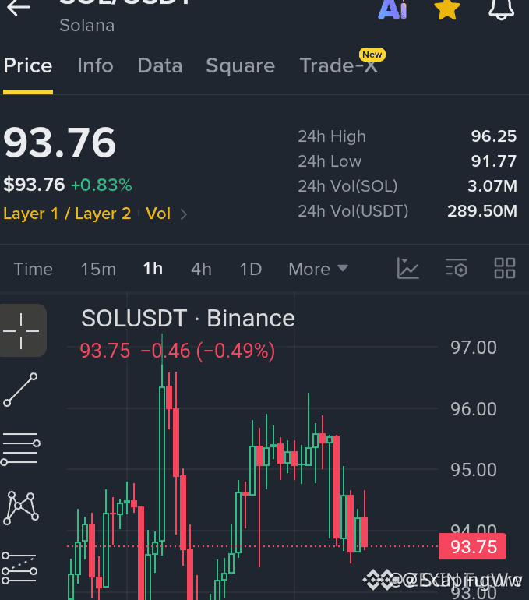Select the horizontal lines drawing tool

click(21, 449)
